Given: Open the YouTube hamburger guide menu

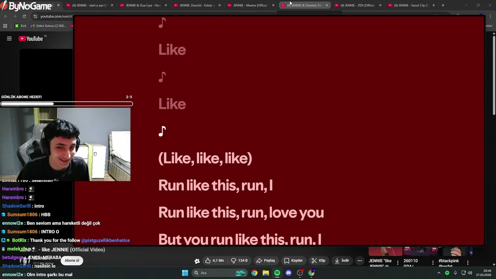Looking at the screenshot, I should 9,38.
